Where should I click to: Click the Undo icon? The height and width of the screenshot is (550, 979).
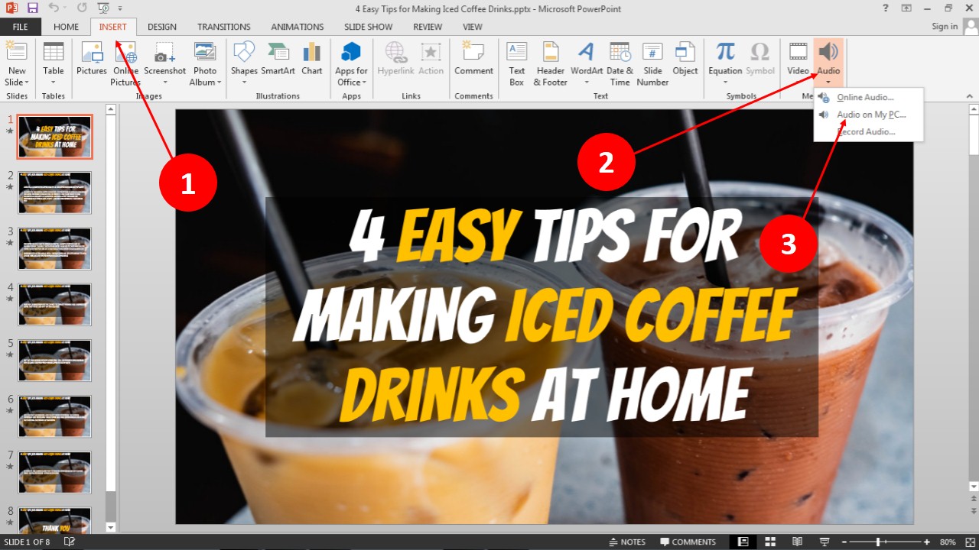tap(53, 8)
